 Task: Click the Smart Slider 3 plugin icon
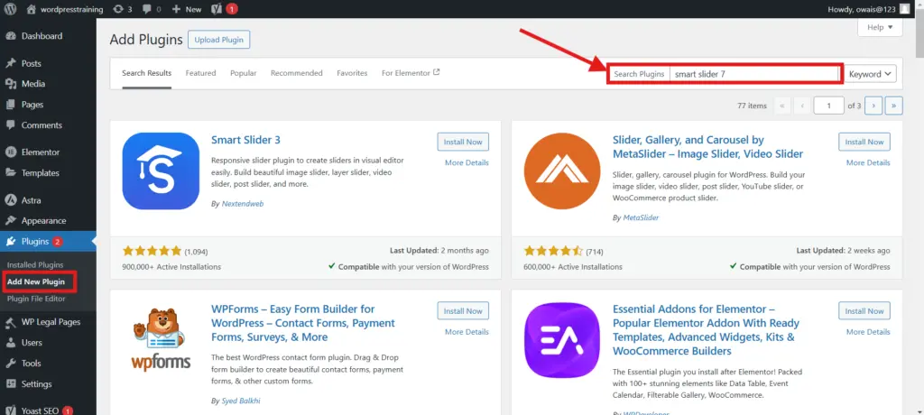pyautogui.click(x=161, y=171)
